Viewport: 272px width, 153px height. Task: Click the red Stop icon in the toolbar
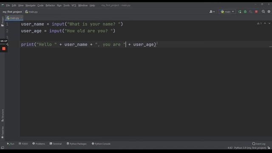(x=256, y=11)
